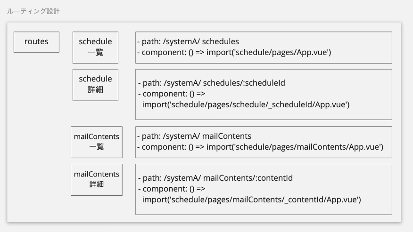Click the path /systemA/ schedules line
413x232 pixels.
[188, 41]
